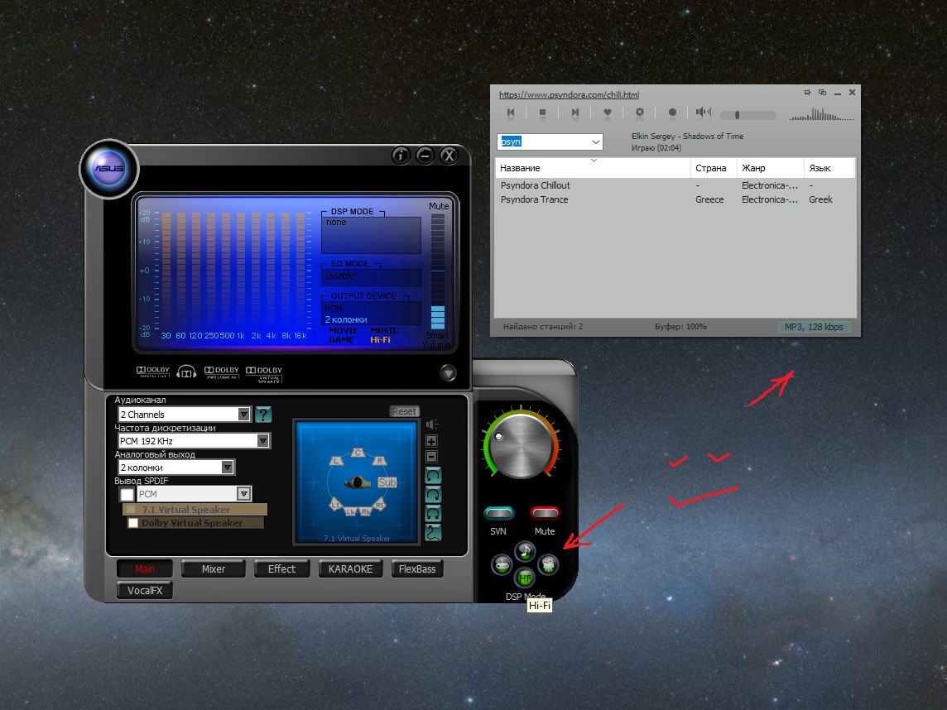
Task: Mute the radio player speaker icon
Action: coord(703,113)
